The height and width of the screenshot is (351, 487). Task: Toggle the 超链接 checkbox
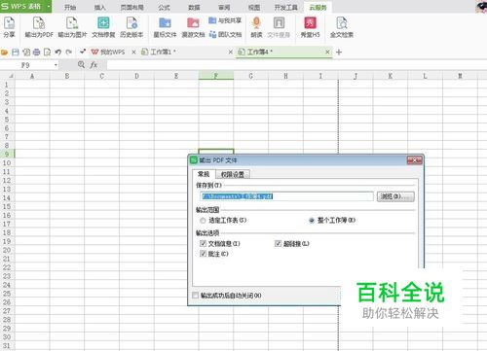pos(278,243)
